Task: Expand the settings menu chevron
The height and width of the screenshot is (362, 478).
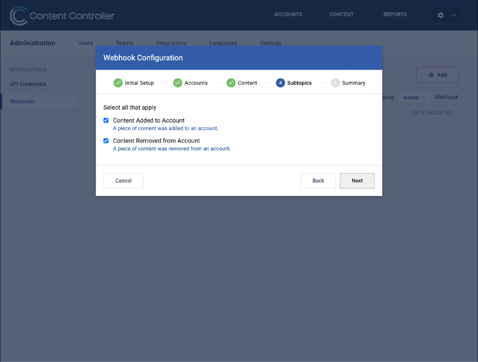Action: tap(454, 15)
